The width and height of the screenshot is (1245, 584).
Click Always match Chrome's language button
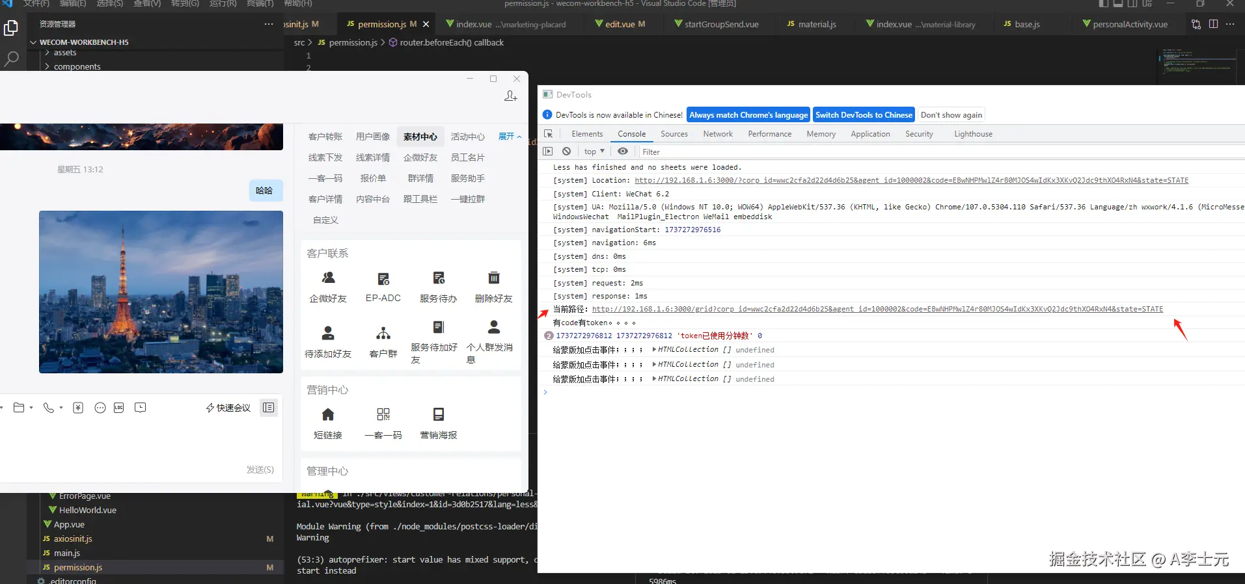[x=748, y=115]
